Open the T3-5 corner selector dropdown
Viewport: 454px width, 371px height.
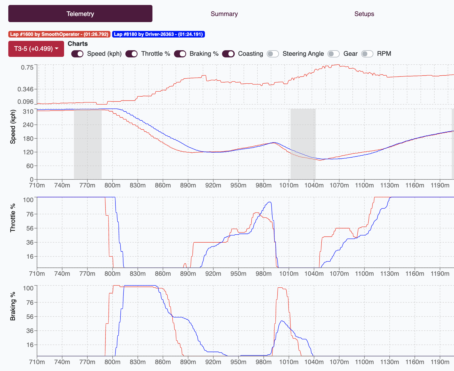(x=36, y=49)
